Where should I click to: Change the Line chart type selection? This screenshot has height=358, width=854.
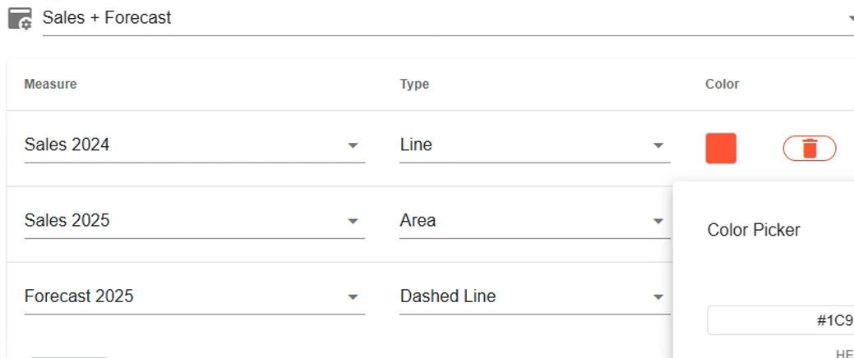pos(526,145)
